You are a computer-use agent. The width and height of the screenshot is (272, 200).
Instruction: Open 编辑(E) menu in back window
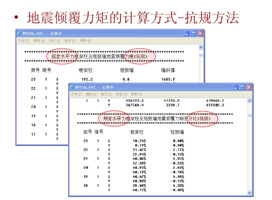tap(39, 41)
